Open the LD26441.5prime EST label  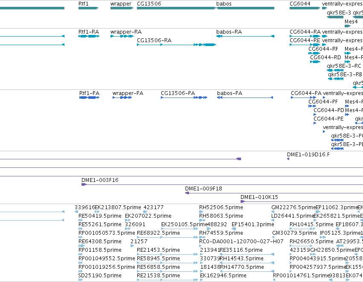[293, 216]
